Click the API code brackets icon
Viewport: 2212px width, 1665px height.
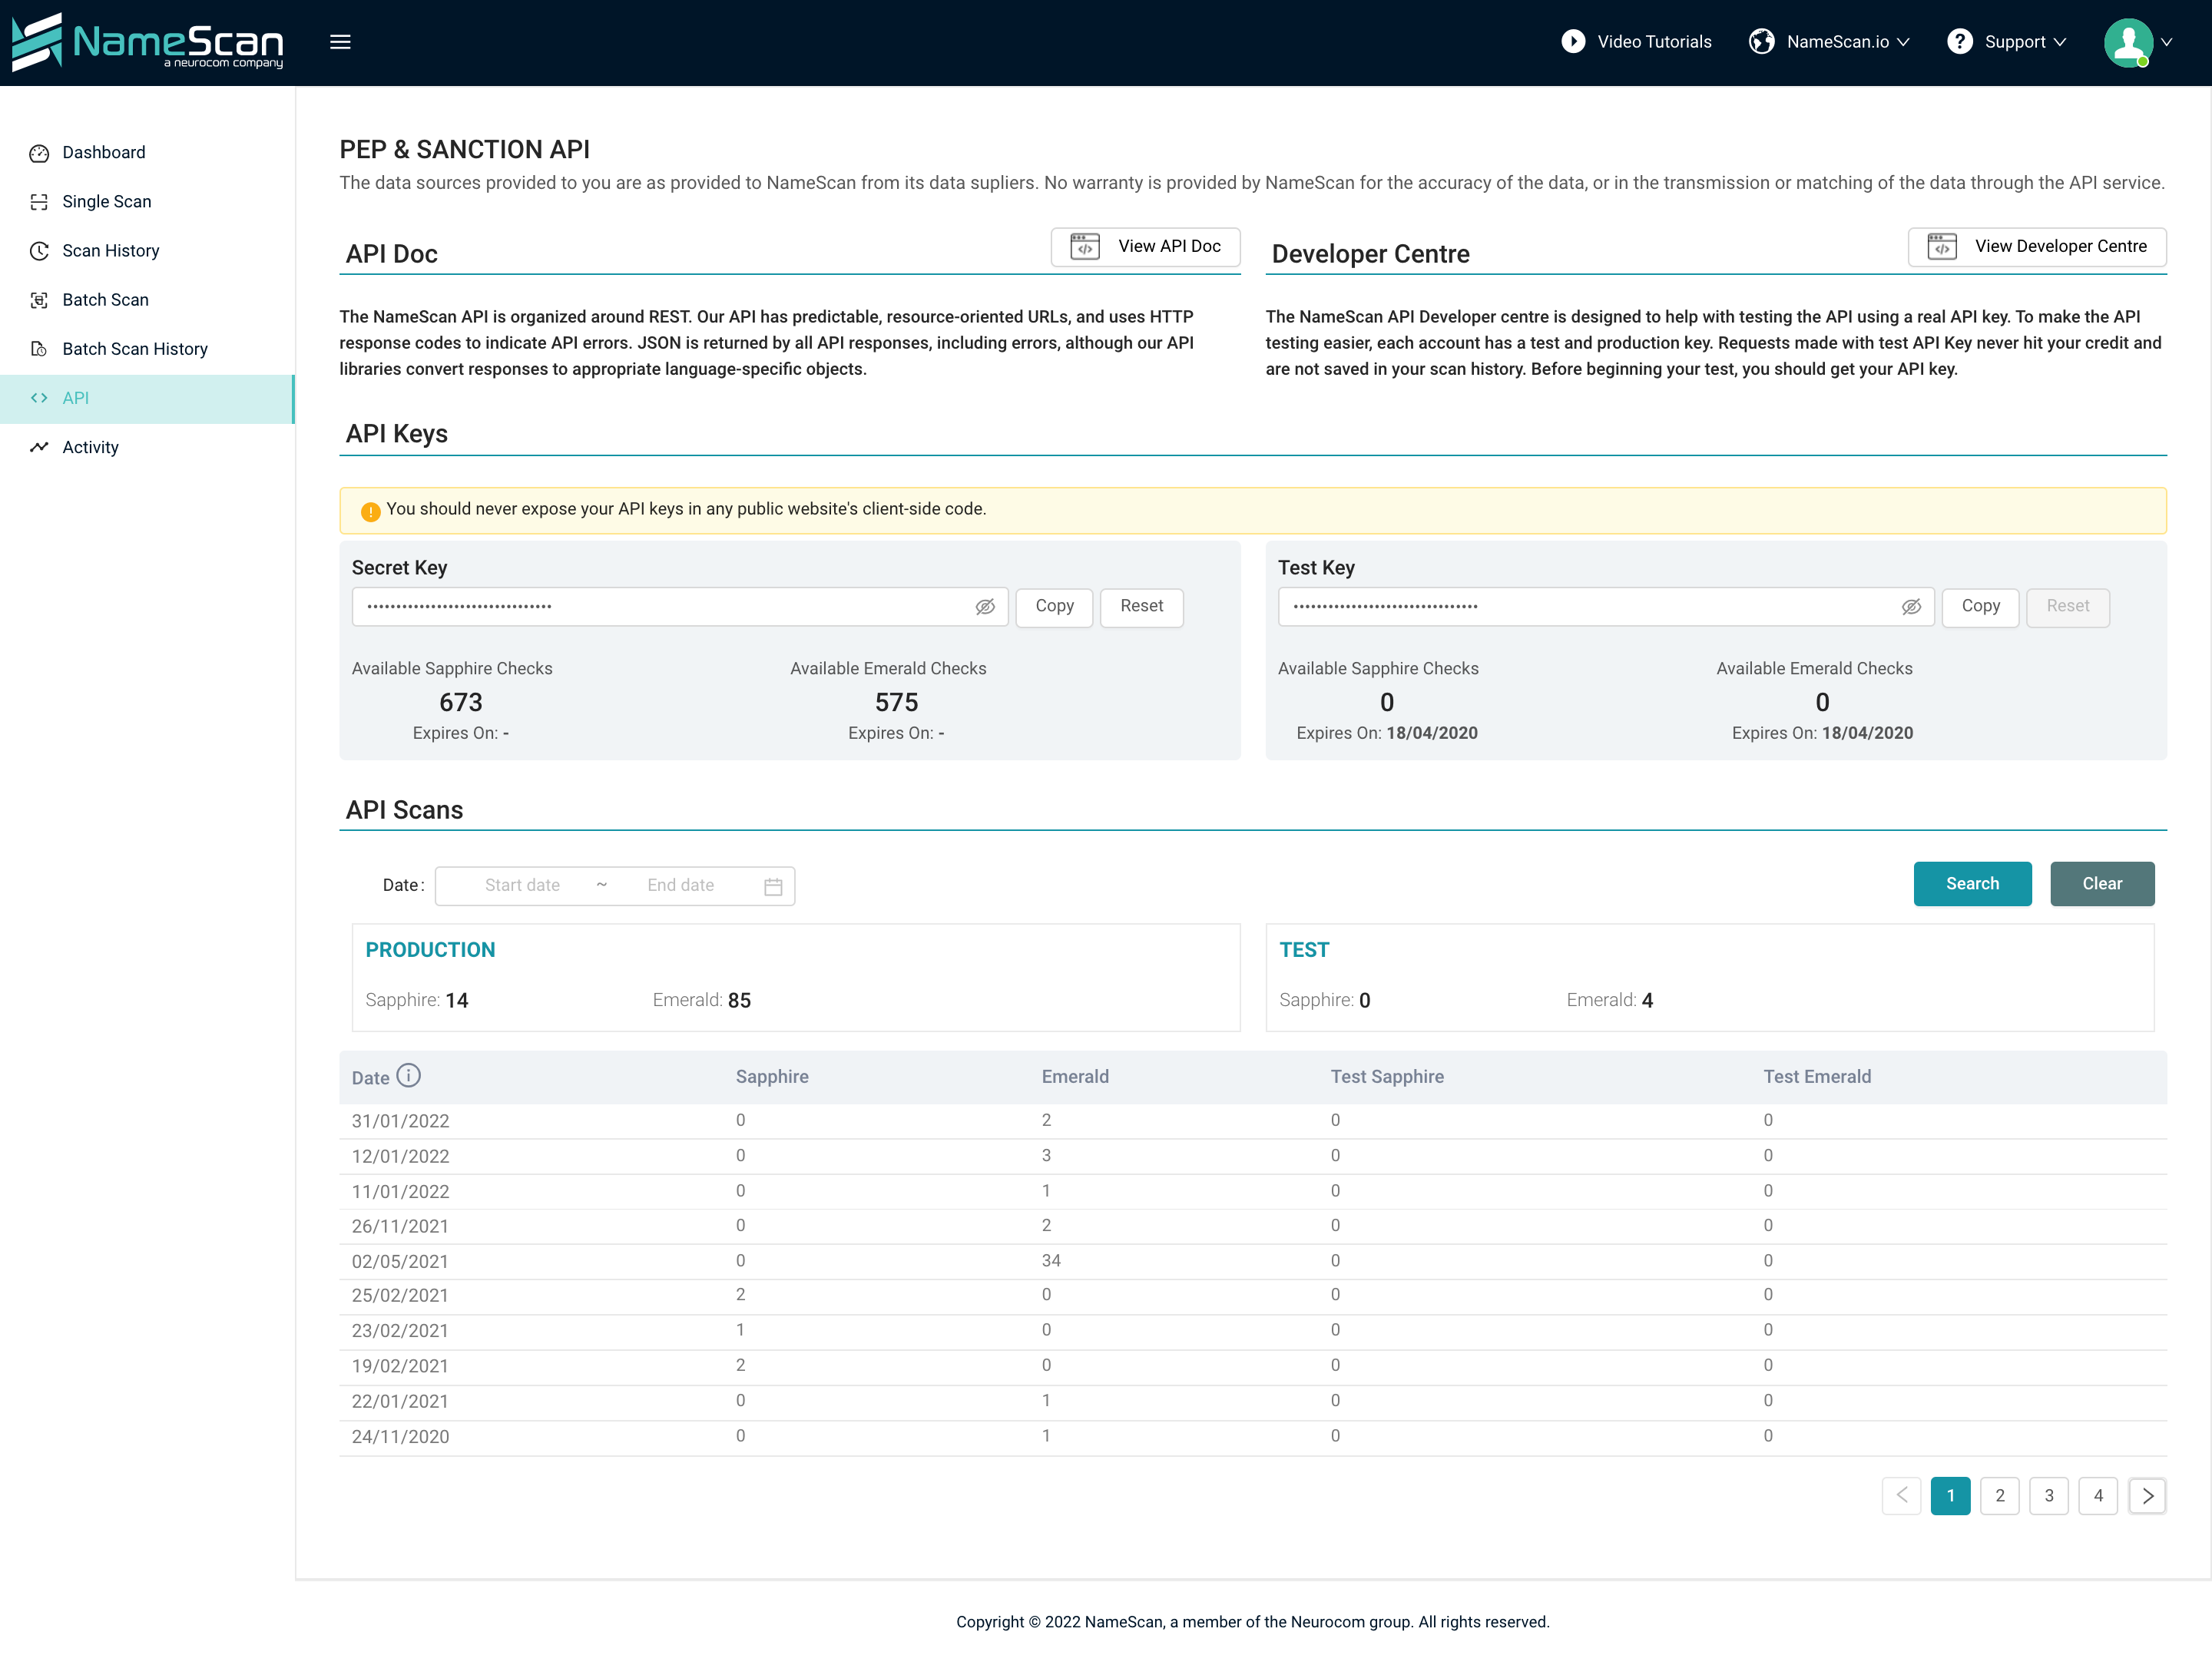coord(39,398)
